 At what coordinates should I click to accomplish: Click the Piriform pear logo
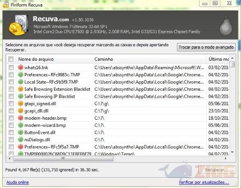point(226,26)
